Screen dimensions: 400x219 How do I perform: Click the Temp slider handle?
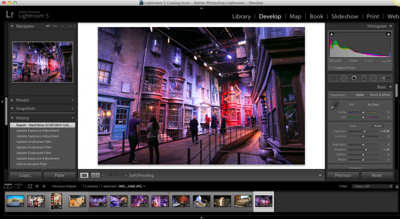(x=363, y=113)
